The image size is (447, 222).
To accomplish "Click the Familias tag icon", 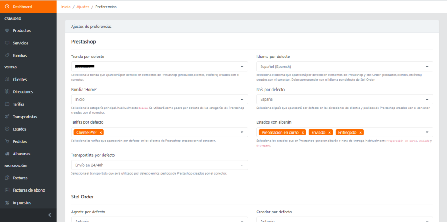I will click(x=7, y=56).
